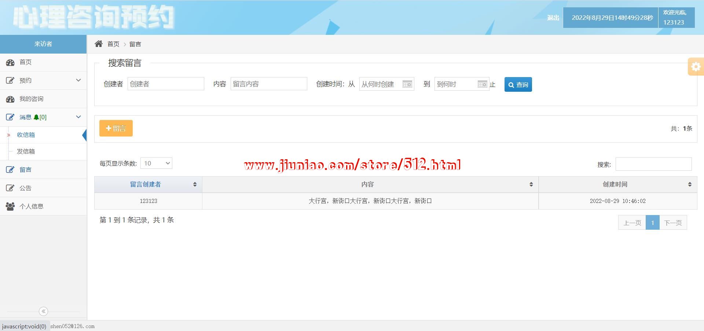Open calendar picker for 从何时创建

click(407, 84)
